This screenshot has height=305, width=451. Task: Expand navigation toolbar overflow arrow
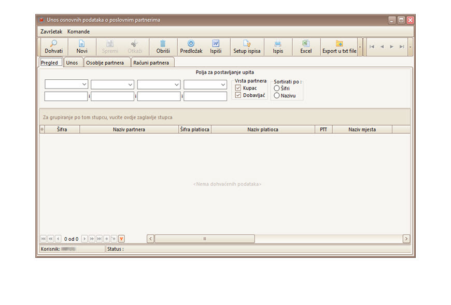[x=411, y=47]
